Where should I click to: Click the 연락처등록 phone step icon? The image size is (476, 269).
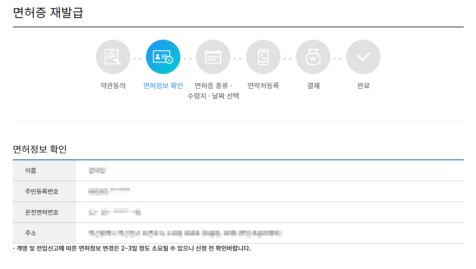(x=263, y=57)
